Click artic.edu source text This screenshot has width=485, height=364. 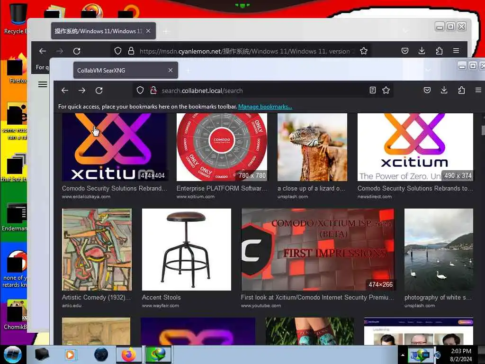pyautogui.click(x=72, y=306)
